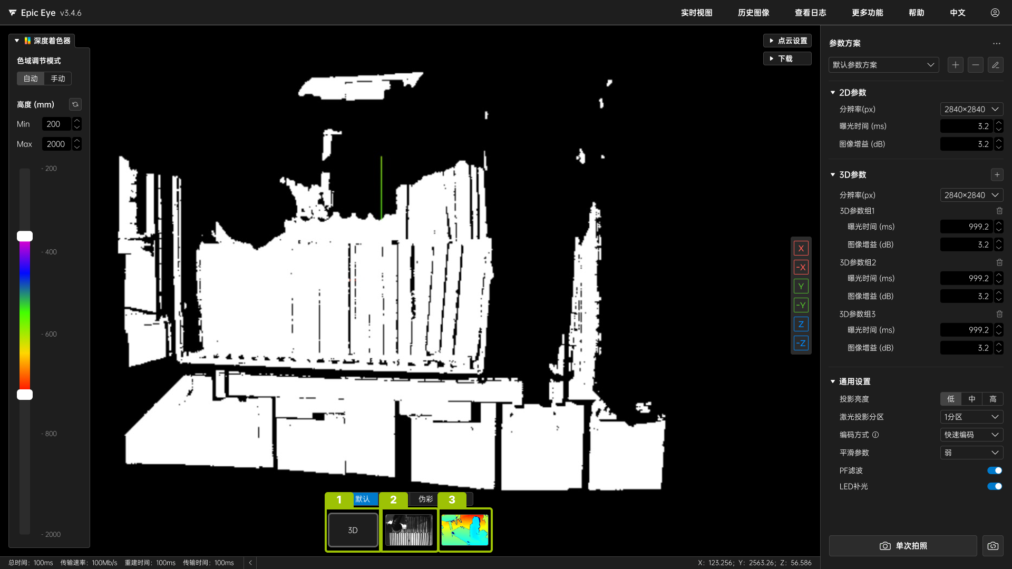Click the edit parameter scheme pencil icon

(995, 65)
